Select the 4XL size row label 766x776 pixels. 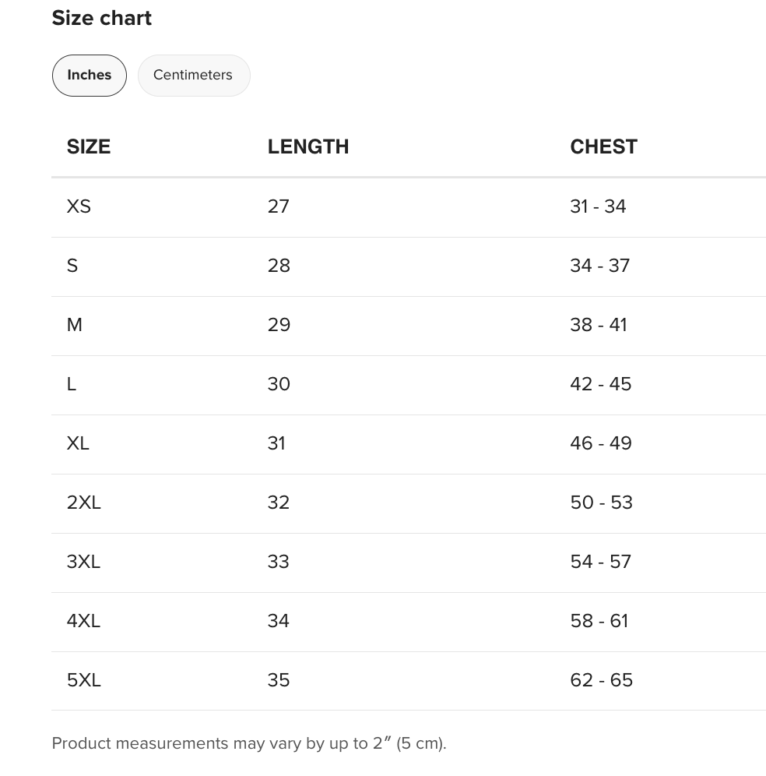(83, 621)
